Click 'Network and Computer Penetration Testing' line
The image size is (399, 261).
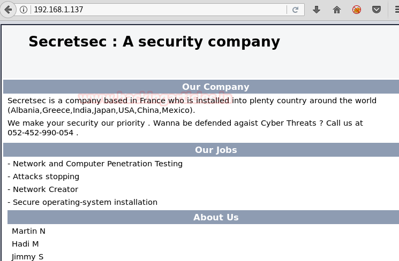(97, 164)
